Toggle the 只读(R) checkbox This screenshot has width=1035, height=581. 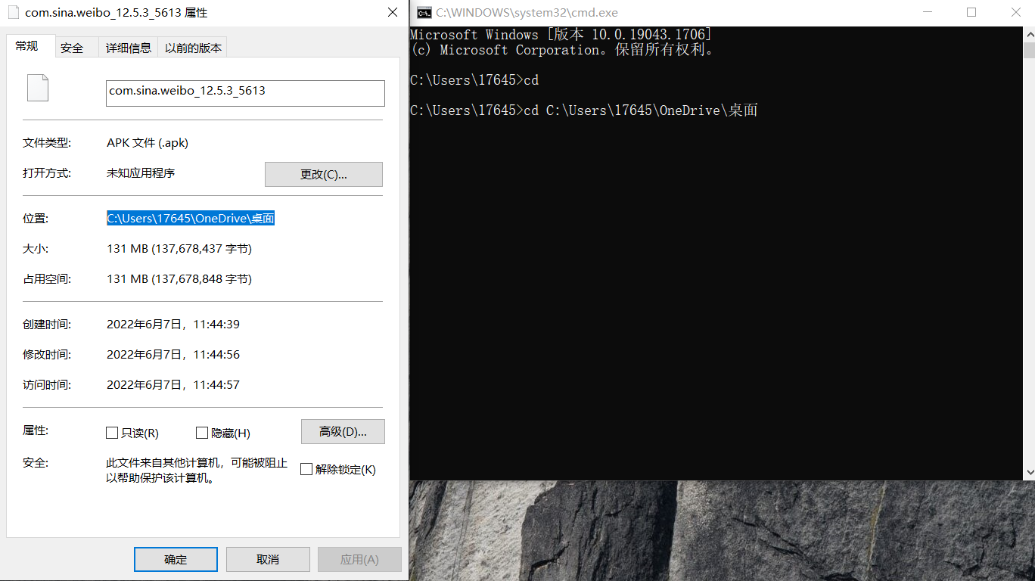click(112, 433)
